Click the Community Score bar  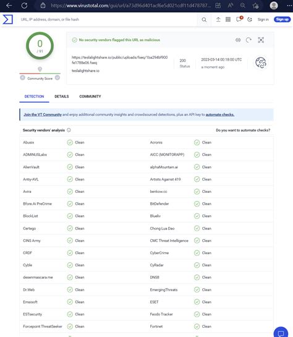click(x=40, y=74)
